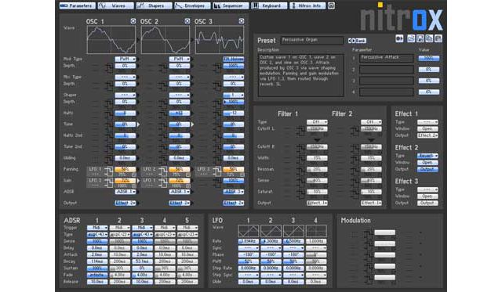Open the Shapers tab

[154, 5]
